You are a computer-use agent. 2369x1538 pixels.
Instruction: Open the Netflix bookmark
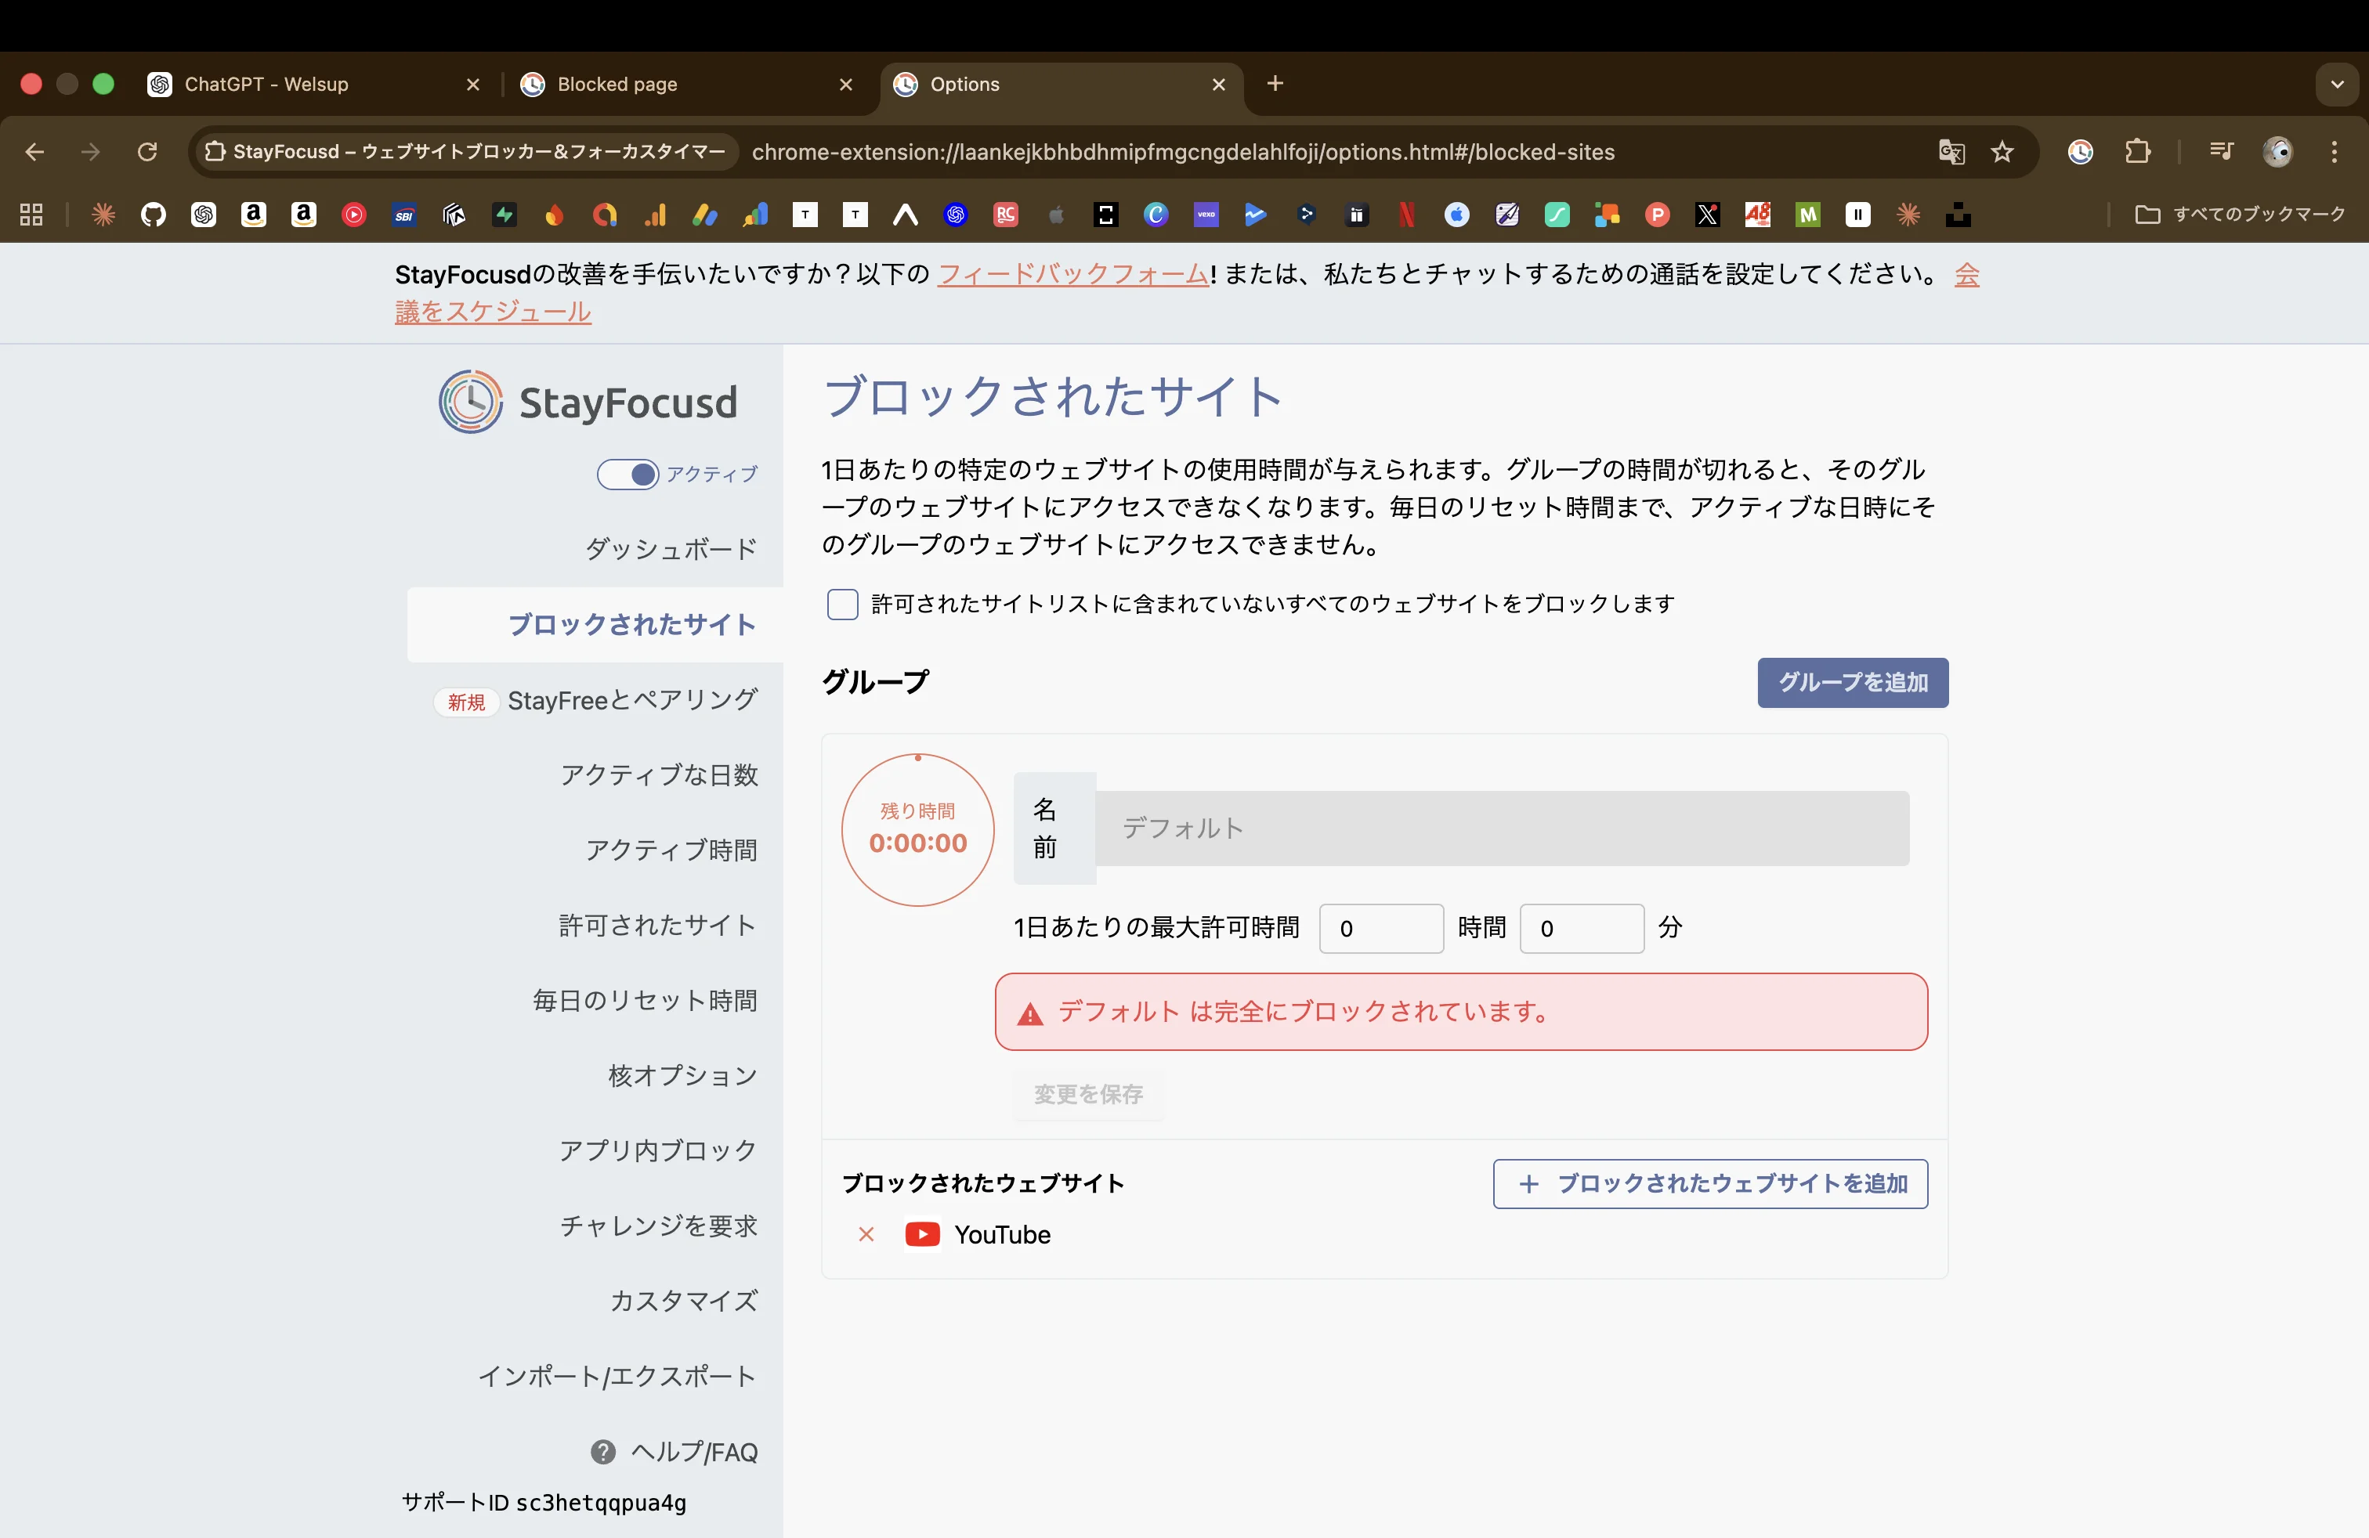[1406, 215]
